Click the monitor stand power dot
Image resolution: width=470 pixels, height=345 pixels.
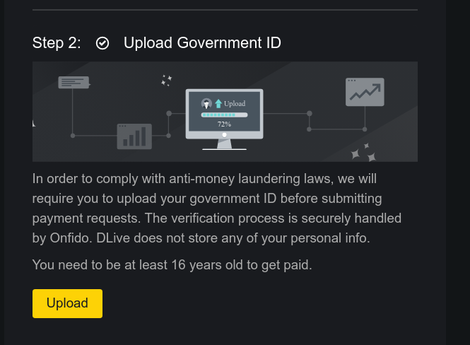tap(224, 135)
